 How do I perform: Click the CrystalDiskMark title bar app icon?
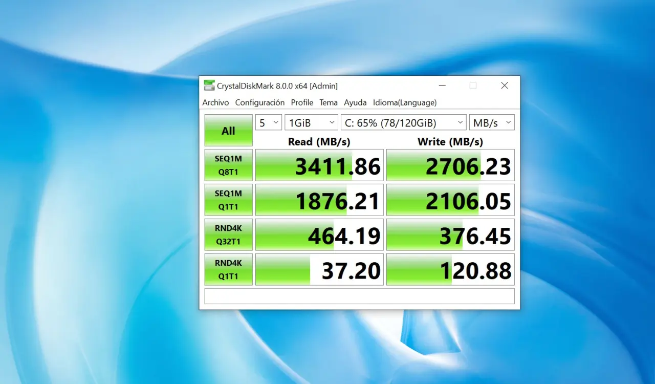(209, 86)
